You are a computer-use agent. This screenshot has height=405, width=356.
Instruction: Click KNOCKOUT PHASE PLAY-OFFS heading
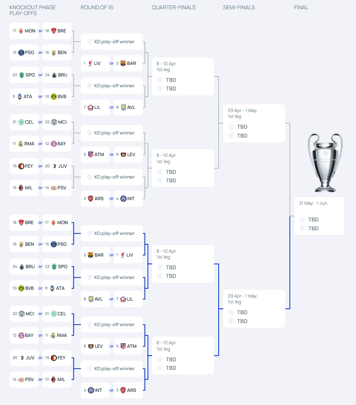tap(33, 10)
